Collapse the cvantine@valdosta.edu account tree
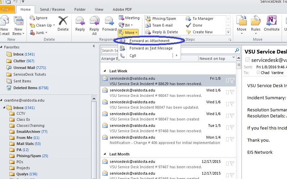The height and width of the screenshot is (179, 287). tap(1, 100)
